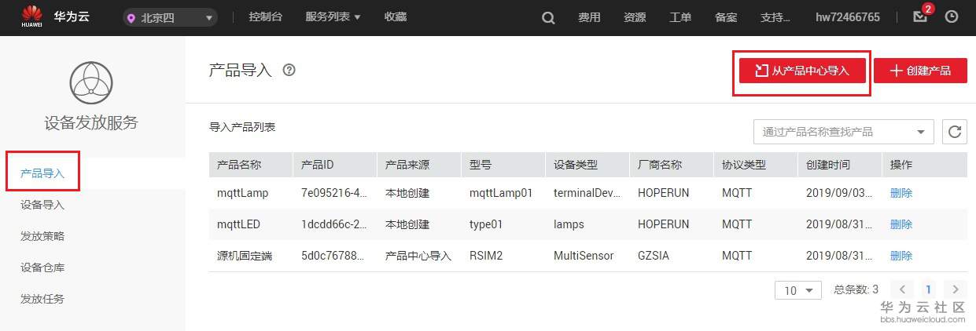The width and height of the screenshot is (976, 331).
Task: Open 备案 menu
Action: click(726, 17)
